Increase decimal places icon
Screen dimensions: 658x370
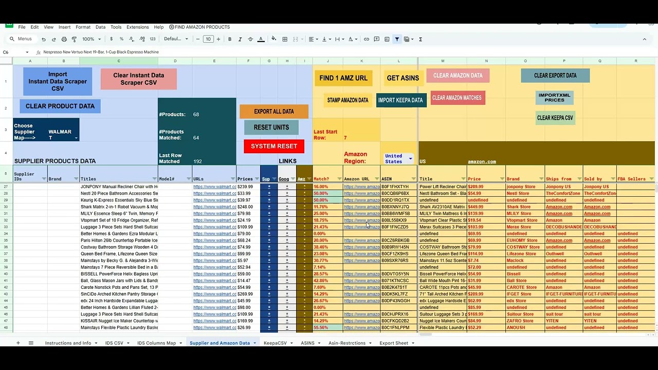click(142, 39)
